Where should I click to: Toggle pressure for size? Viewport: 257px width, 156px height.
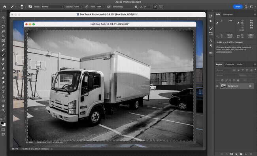(x=155, y=7)
